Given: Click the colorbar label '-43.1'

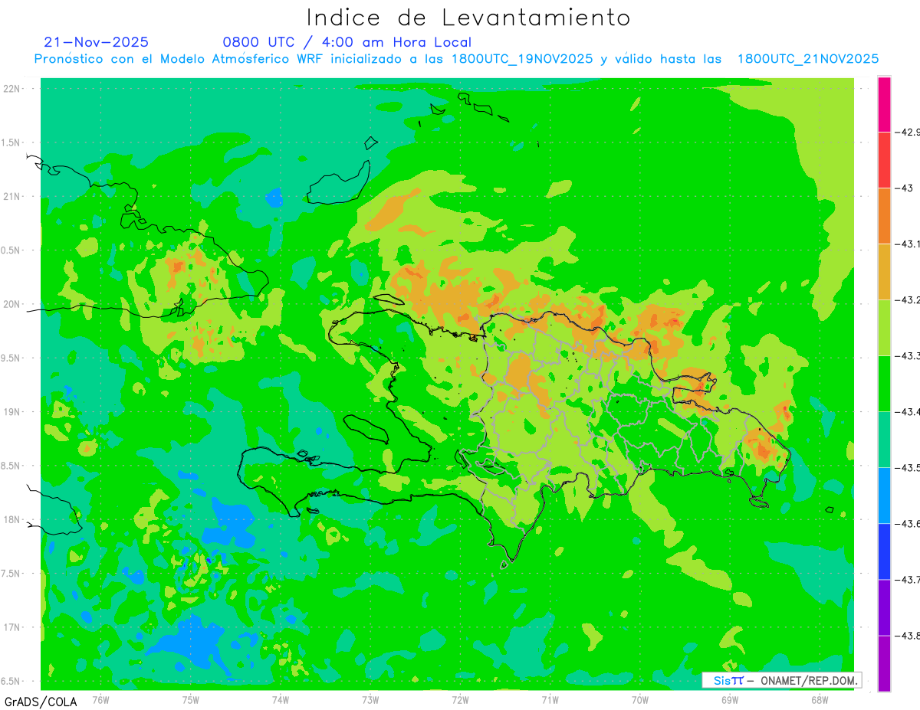Looking at the screenshot, I should click(x=909, y=244).
